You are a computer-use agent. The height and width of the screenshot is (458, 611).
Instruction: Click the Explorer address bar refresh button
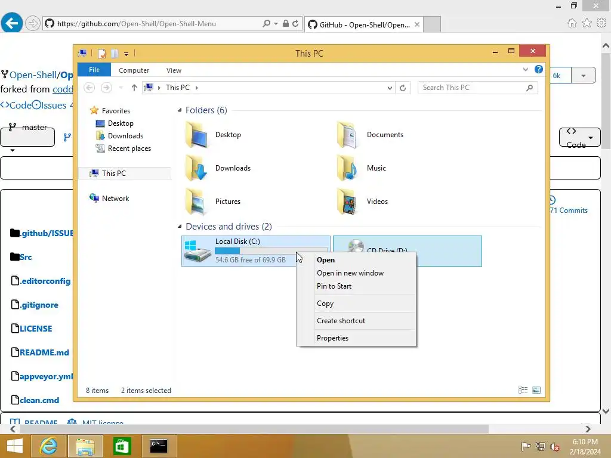(403, 88)
